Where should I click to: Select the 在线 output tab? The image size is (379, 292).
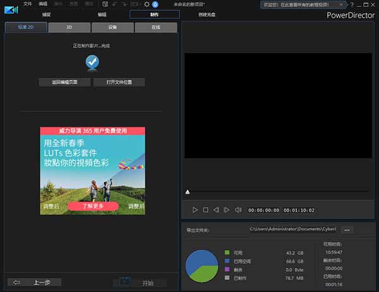[x=155, y=28]
